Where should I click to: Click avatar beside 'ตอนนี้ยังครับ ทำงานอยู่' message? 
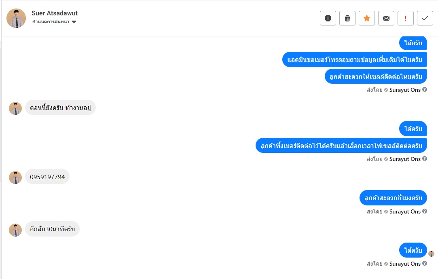15,108
